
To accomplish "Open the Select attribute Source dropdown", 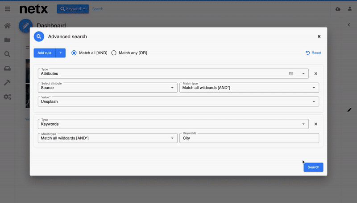I will click(x=107, y=88).
